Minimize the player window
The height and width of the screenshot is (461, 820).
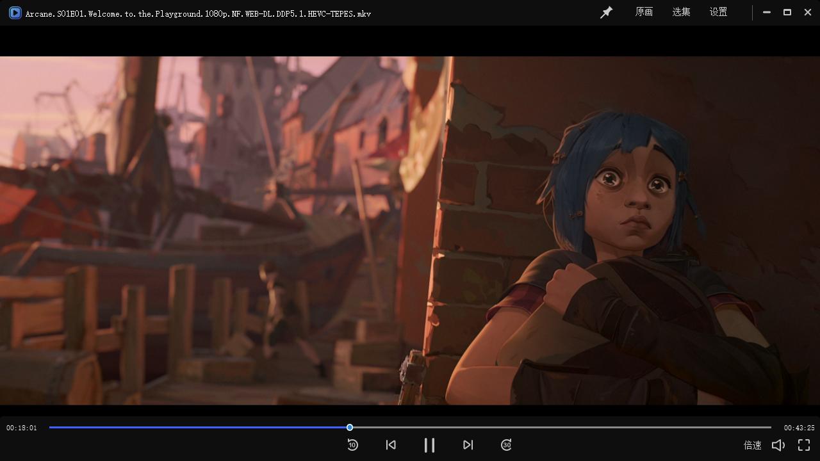767,12
